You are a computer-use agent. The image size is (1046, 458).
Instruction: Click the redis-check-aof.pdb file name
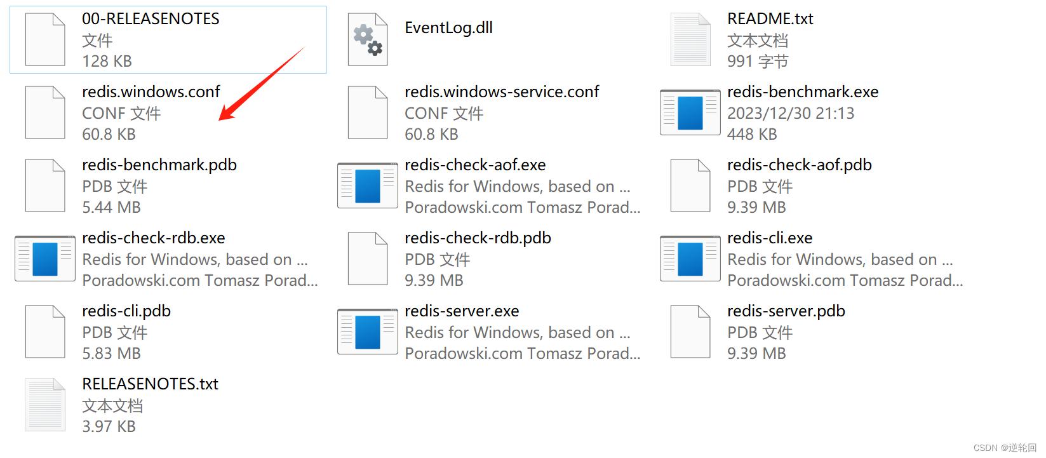click(x=800, y=165)
